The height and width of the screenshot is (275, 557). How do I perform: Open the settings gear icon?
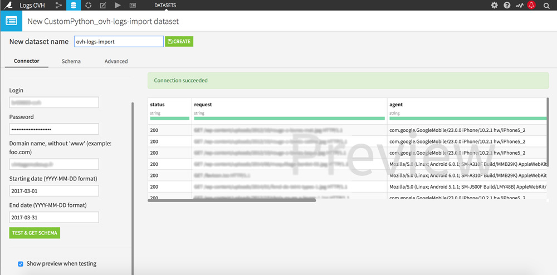point(494,5)
